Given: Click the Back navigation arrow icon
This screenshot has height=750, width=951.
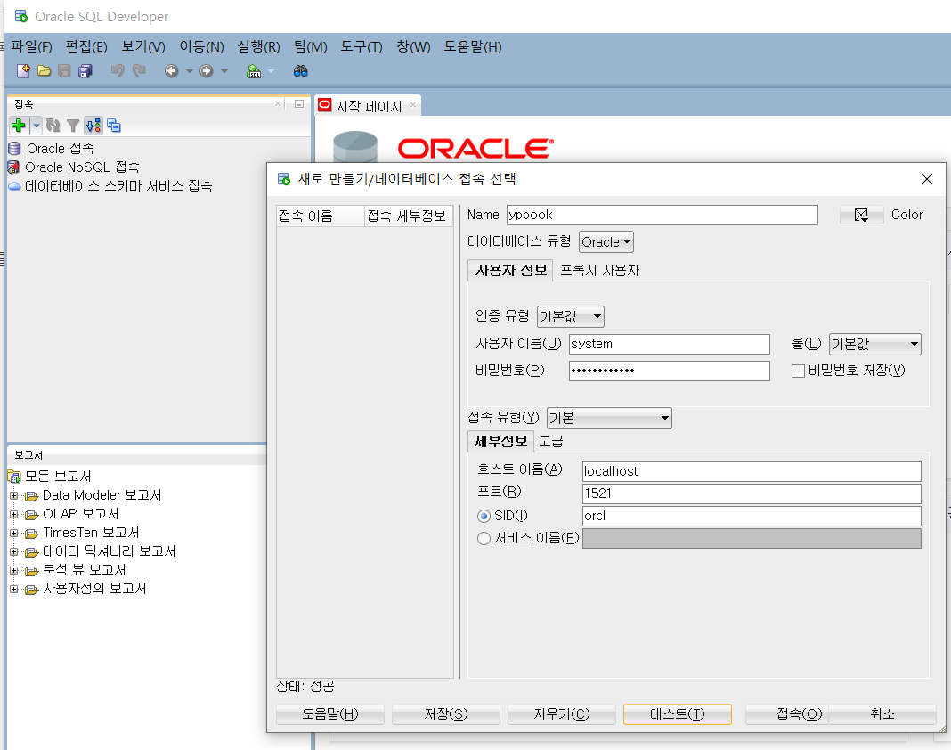Looking at the screenshot, I should [172, 71].
